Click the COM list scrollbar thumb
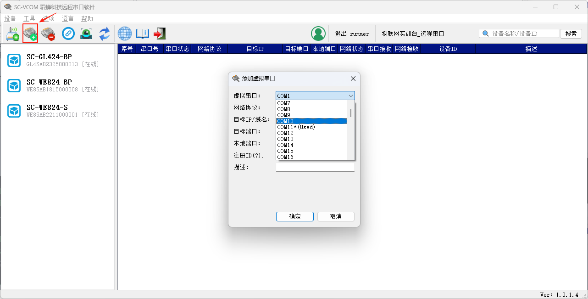The height and width of the screenshot is (299, 588). tap(351, 113)
